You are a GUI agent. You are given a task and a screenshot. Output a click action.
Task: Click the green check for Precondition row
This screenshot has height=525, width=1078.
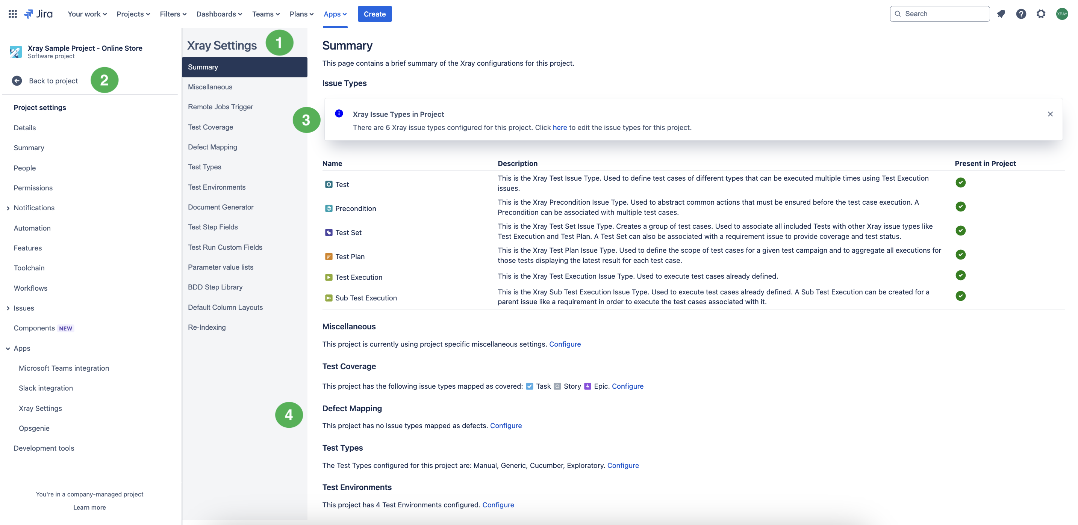point(960,206)
